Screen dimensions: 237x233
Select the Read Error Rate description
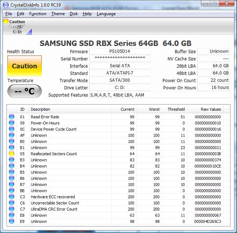point(45,117)
